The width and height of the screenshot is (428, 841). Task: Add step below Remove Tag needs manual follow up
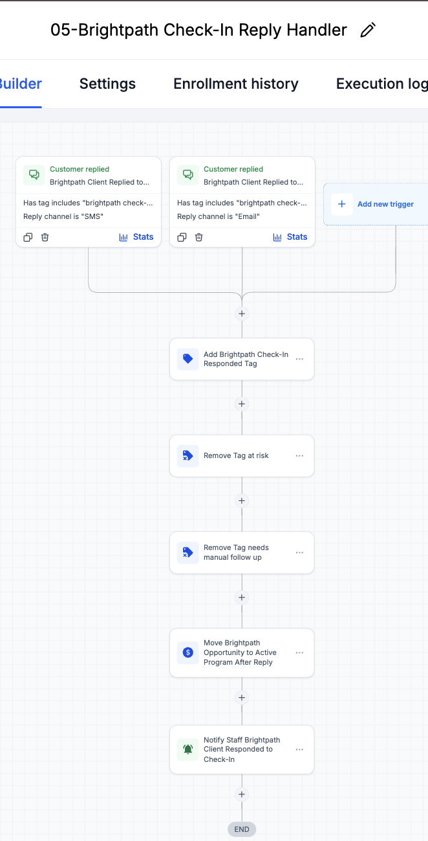click(242, 597)
